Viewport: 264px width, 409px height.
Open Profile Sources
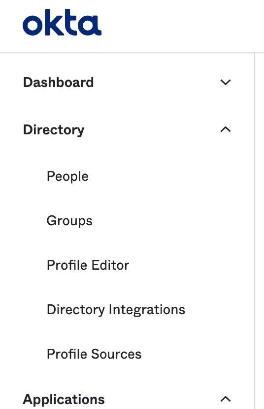point(94,354)
